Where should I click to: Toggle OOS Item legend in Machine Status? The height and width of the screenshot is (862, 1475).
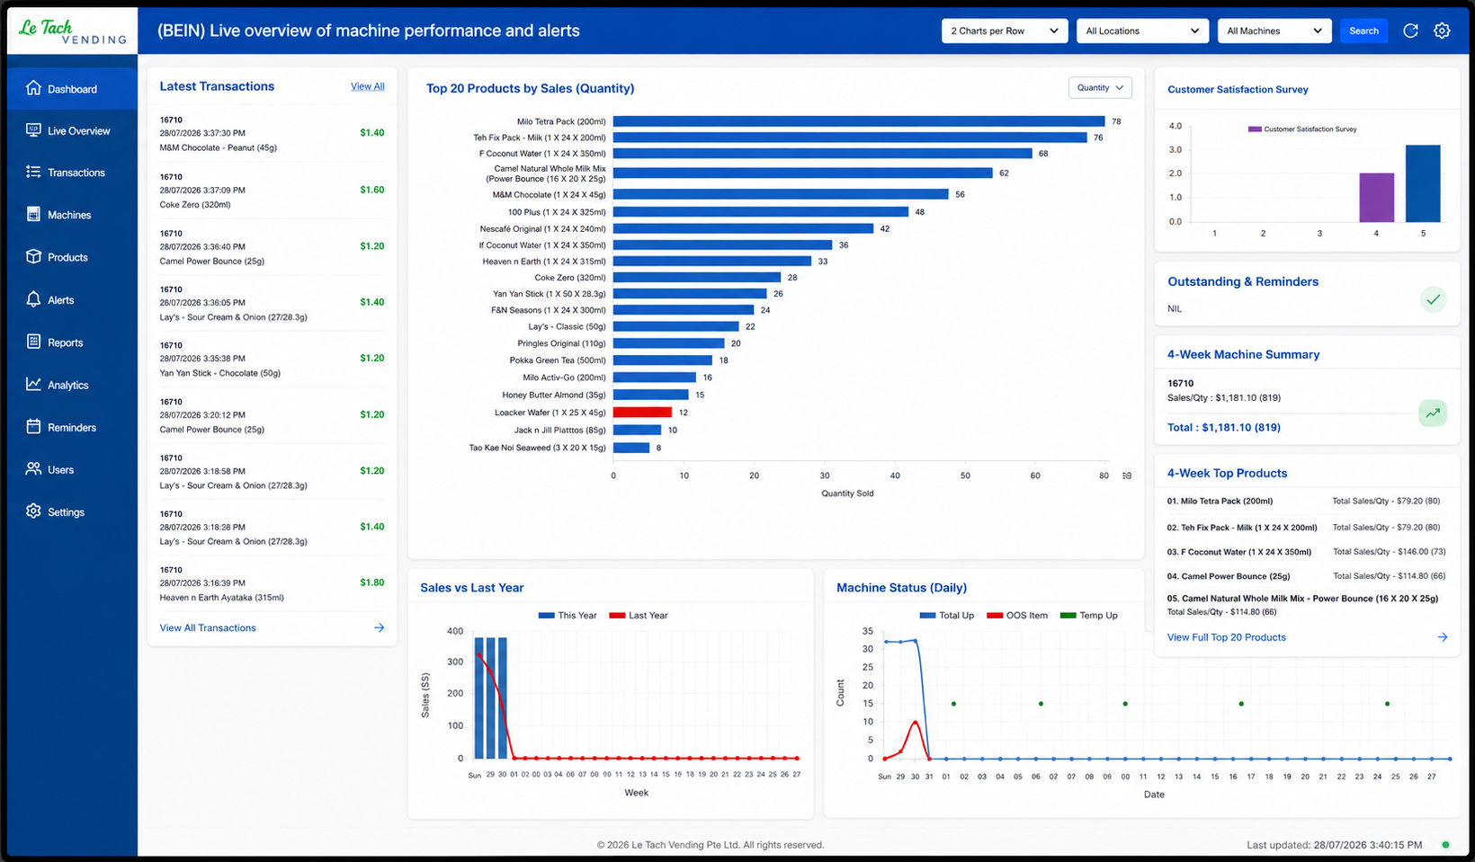point(1017,616)
